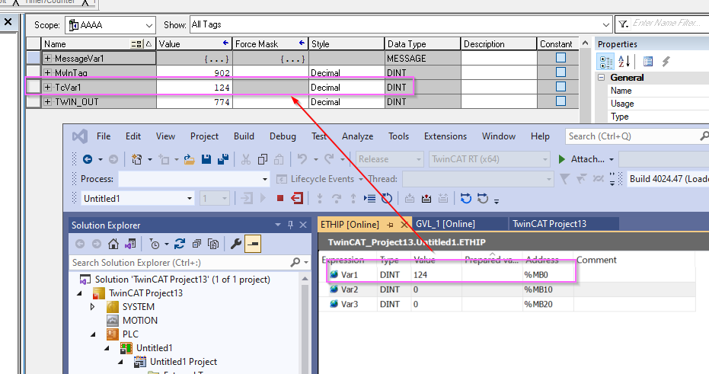Select the Untitled1 Project tree item
This screenshot has width=709, height=374.
tap(183, 362)
